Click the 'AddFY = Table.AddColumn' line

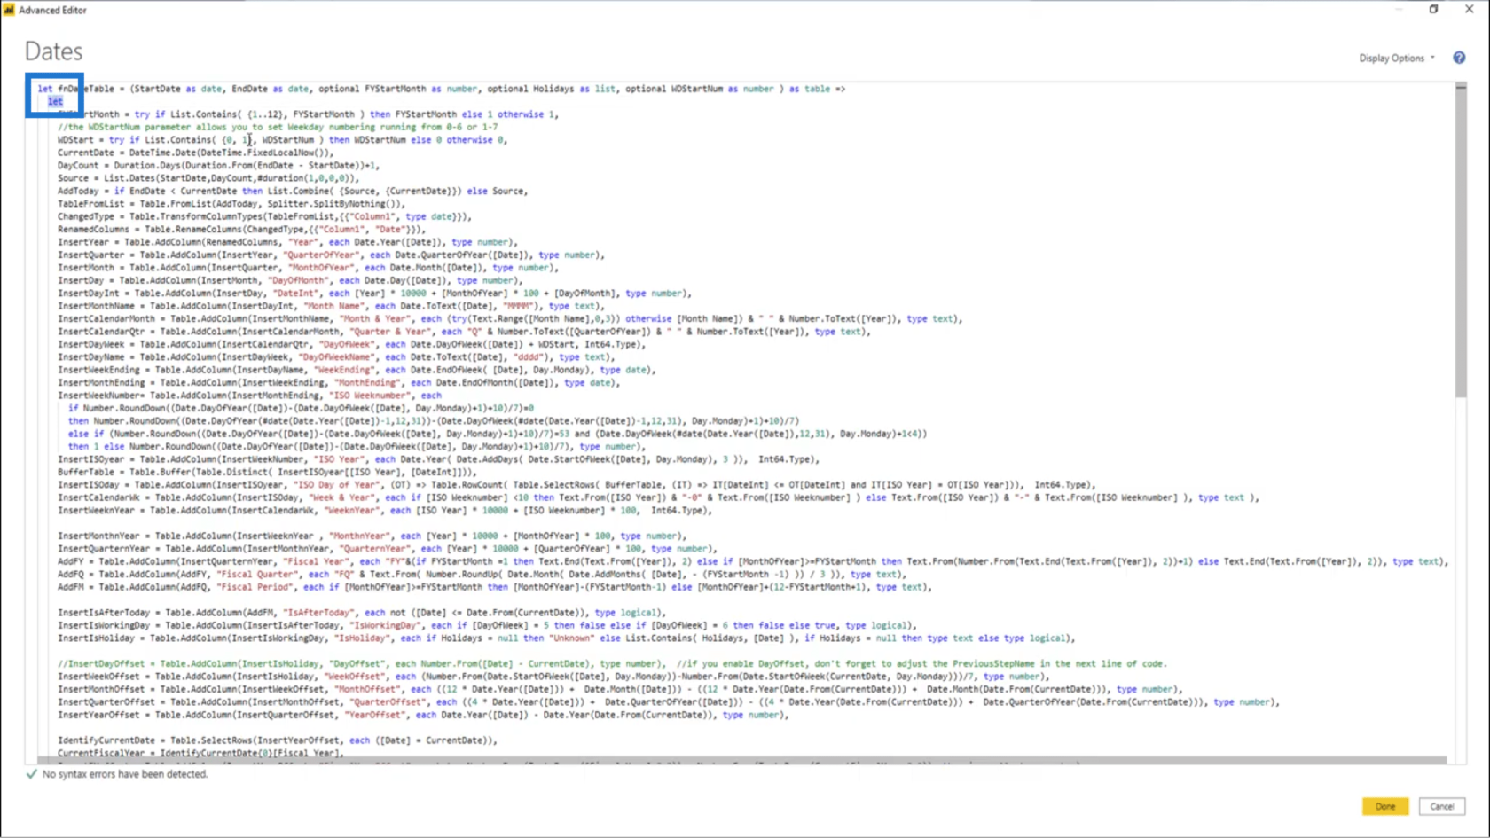[753, 561]
